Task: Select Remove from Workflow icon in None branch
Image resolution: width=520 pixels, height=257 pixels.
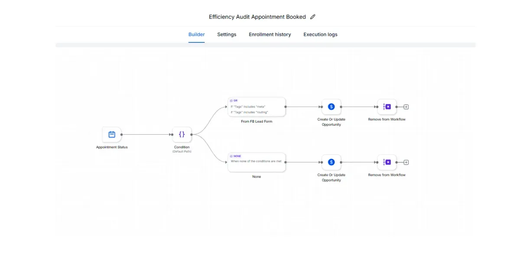Action: pyautogui.click(x=387, y=162)
